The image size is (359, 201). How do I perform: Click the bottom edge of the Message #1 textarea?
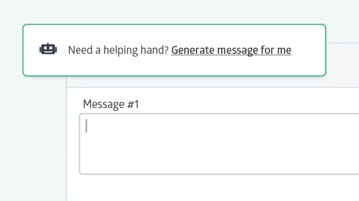[220, 174]
